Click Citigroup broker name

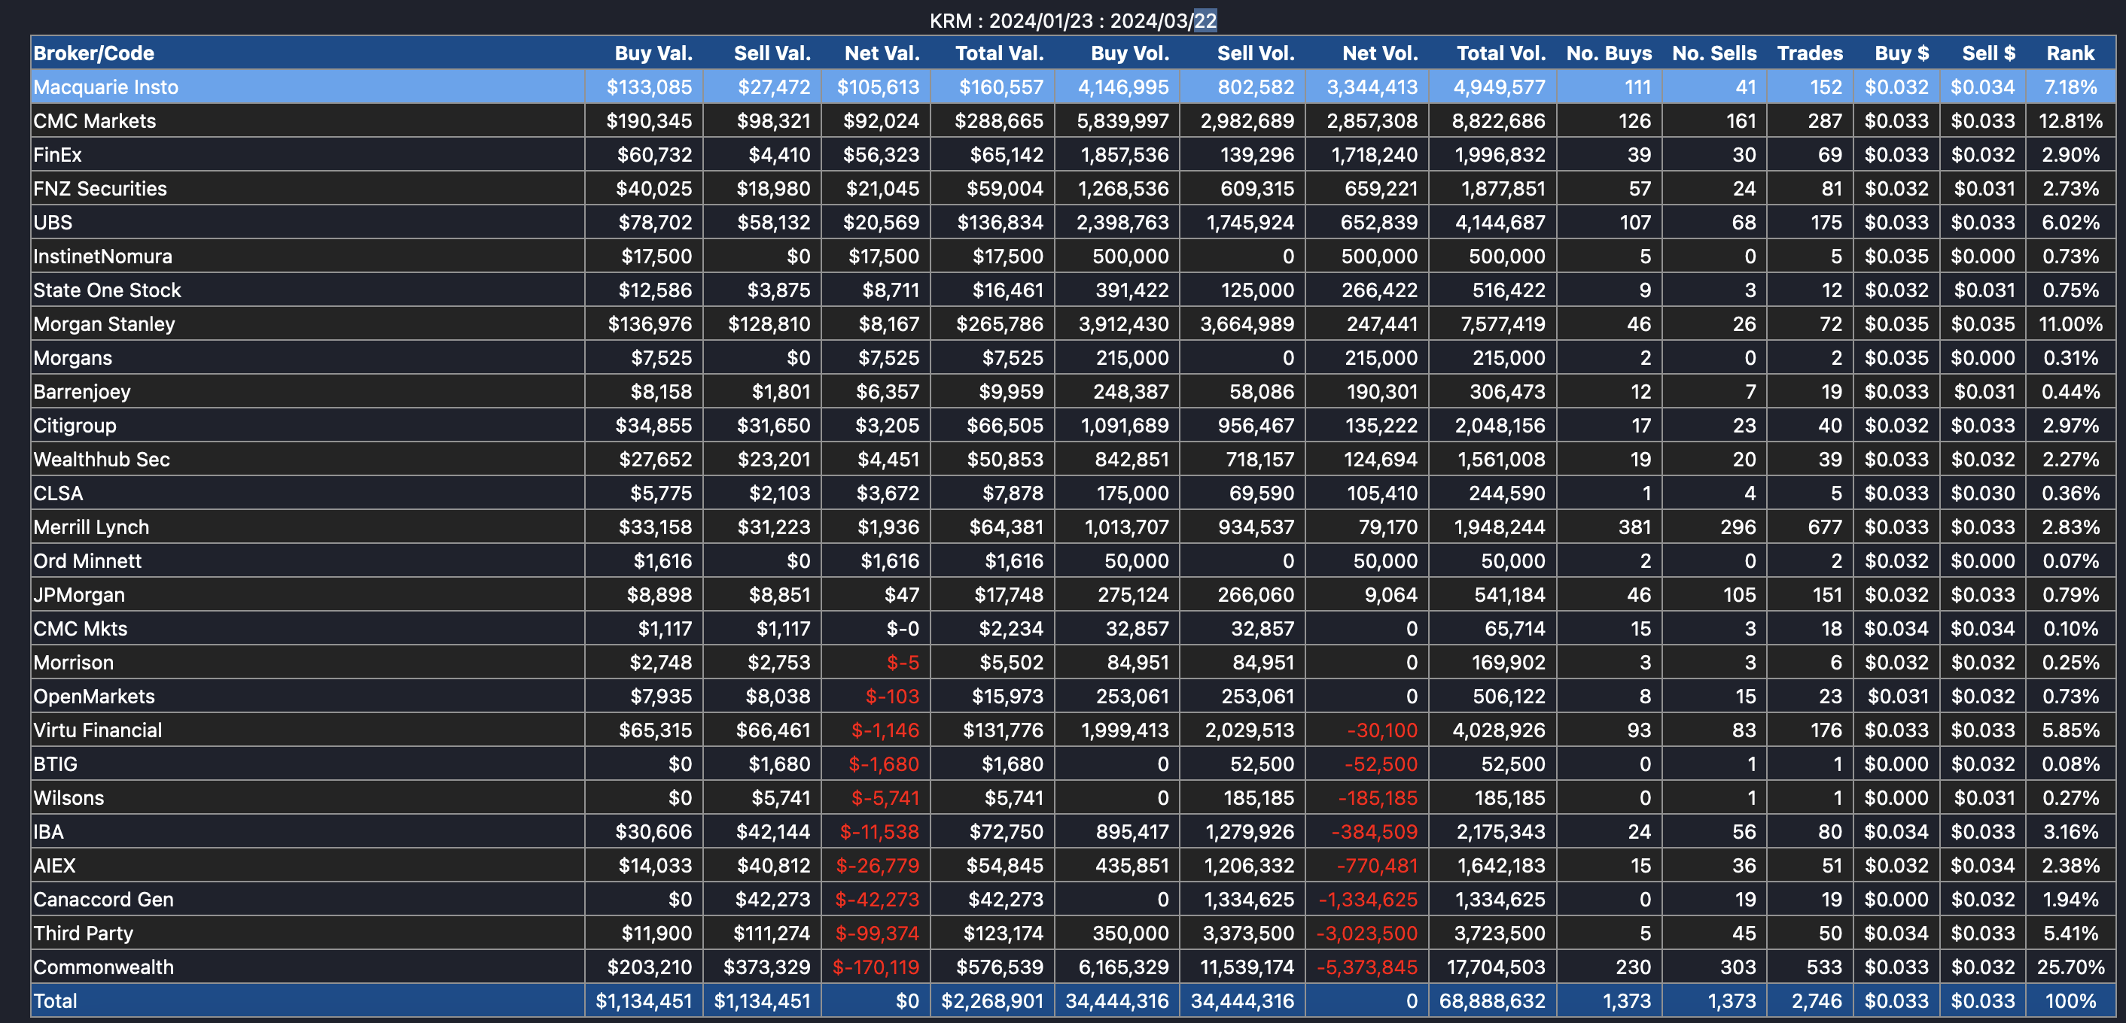point(75,425)
